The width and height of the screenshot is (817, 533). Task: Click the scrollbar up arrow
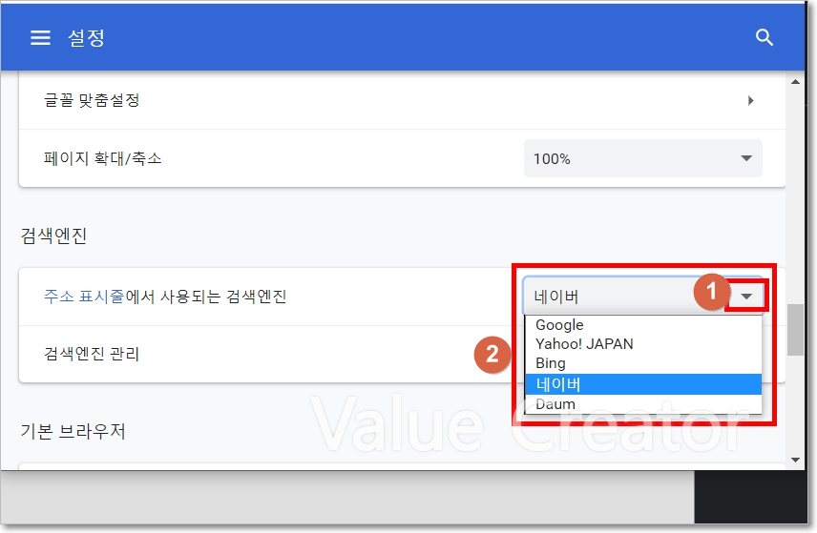pos(795,82)
